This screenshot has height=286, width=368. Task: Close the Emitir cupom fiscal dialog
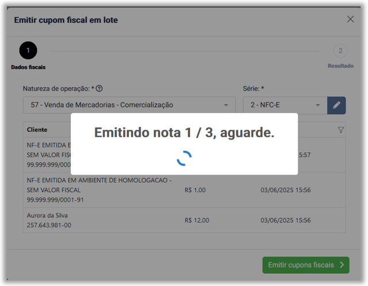350,19
